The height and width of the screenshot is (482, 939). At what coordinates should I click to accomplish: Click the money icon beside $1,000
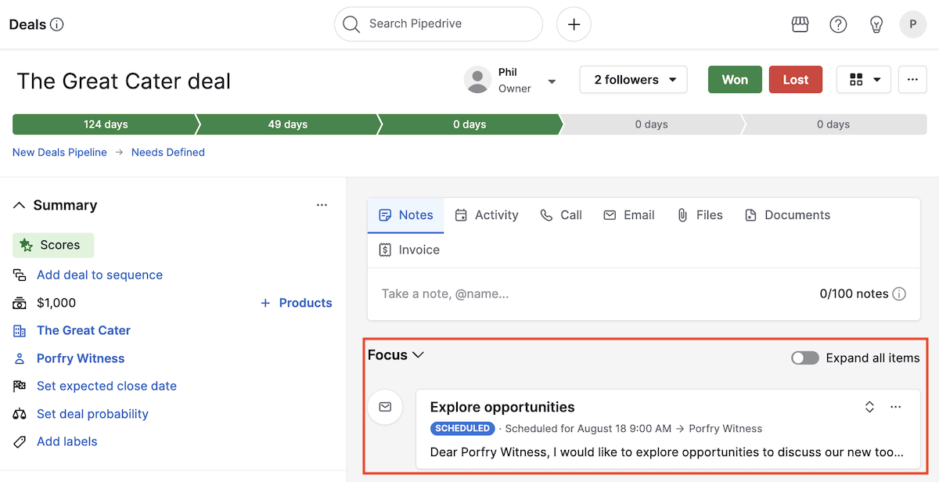pos(20,303)
